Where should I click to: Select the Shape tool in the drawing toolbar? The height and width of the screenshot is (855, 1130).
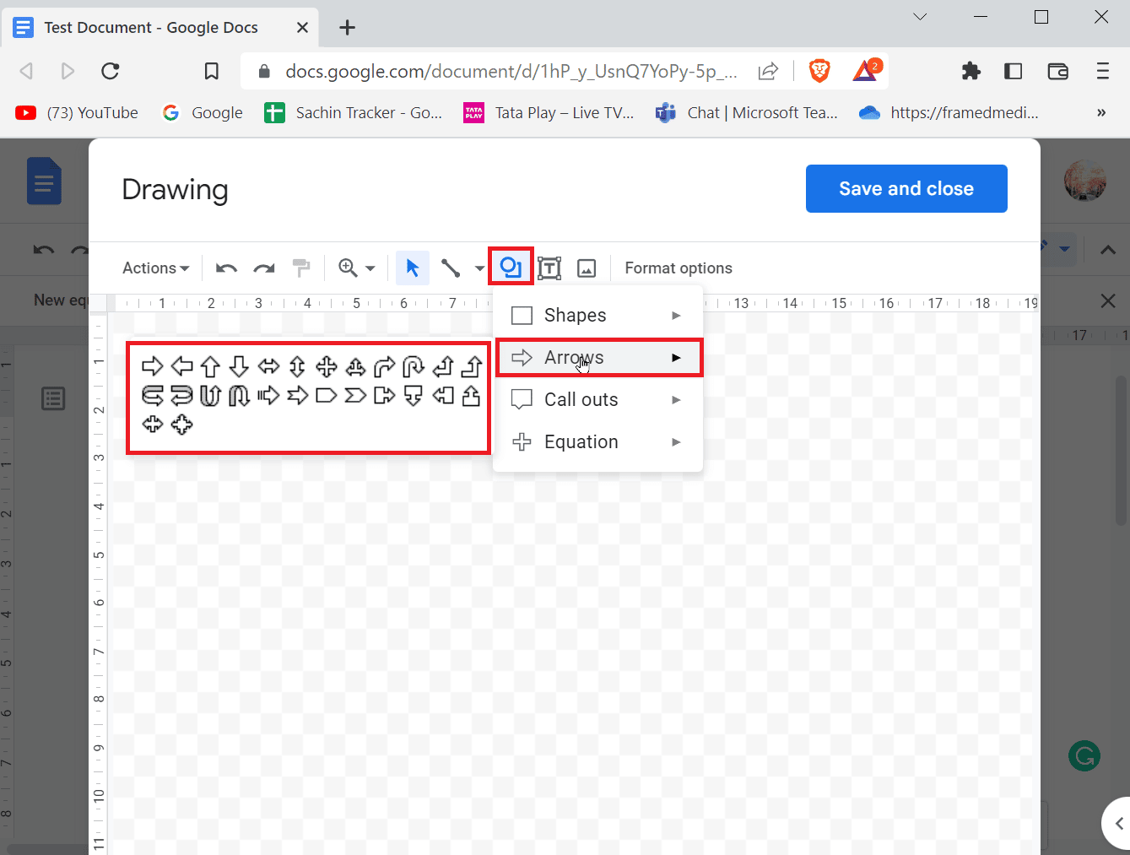click(511, 267)
